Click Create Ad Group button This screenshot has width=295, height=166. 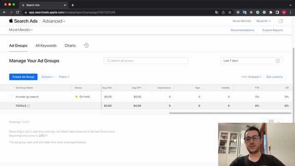click(24, 77)
